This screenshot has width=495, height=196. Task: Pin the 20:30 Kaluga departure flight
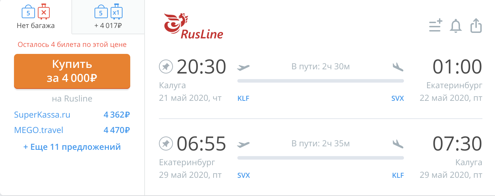pos(166,66)
